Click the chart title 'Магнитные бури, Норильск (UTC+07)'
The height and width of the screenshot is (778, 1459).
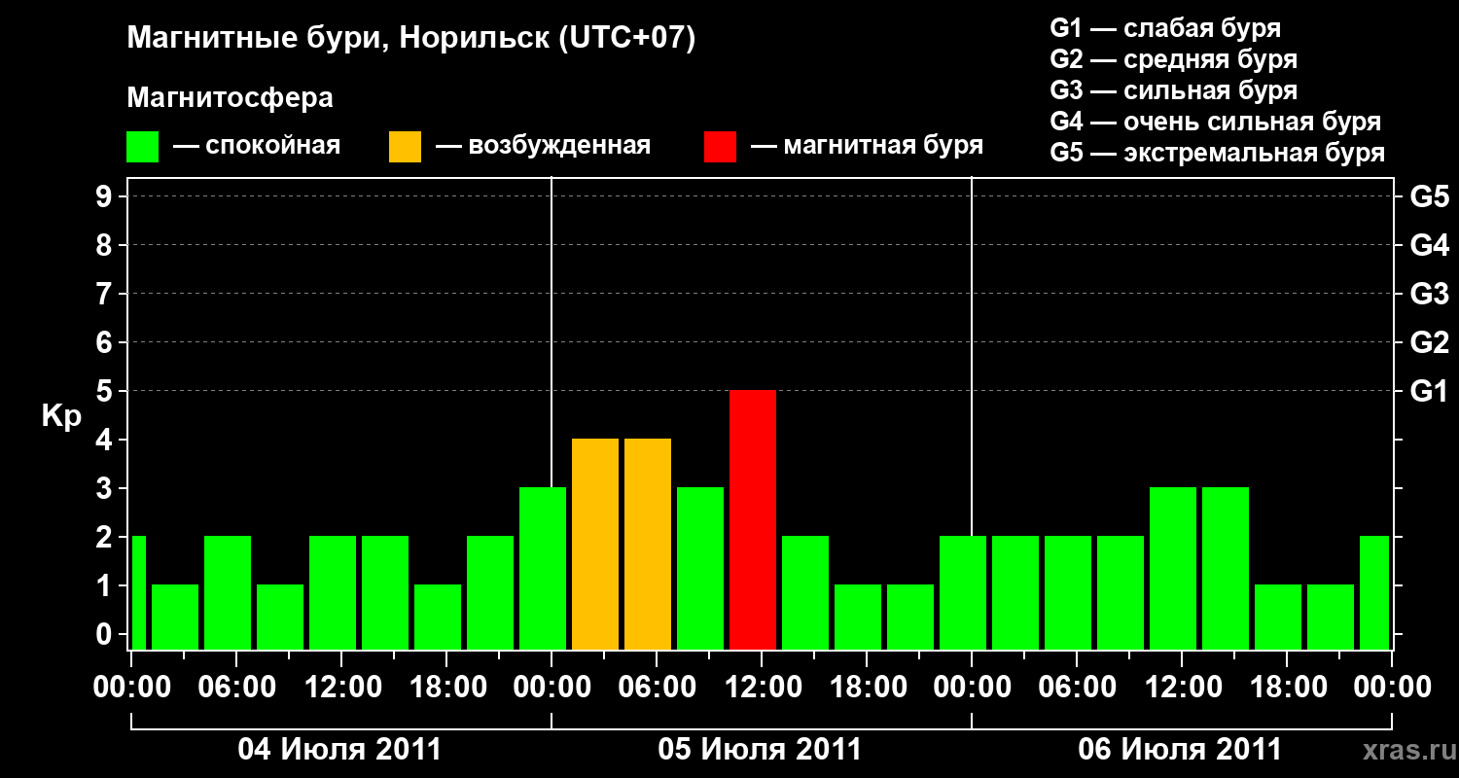(411, 39)
